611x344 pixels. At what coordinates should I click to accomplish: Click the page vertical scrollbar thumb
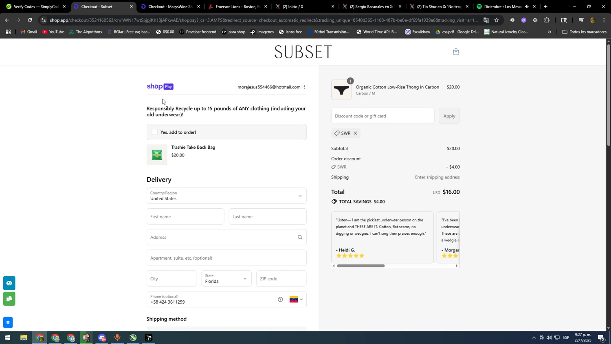pyautogui.click(x=609, y=95)
